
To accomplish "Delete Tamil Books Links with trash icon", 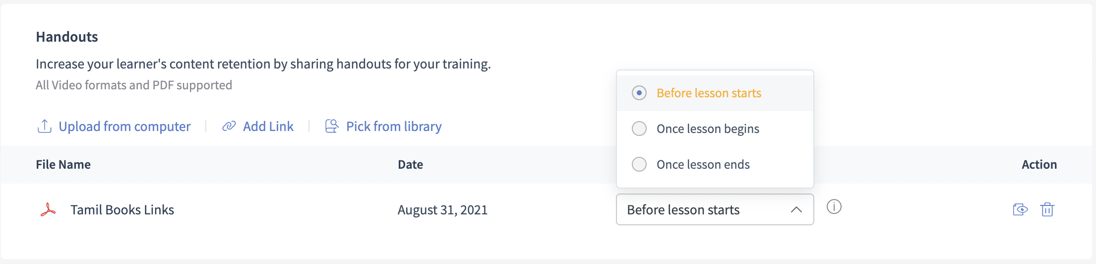I will coord(1047,209).
